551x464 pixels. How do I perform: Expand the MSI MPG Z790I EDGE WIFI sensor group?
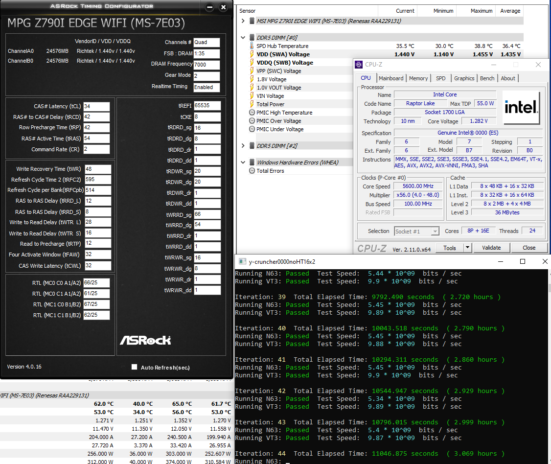pyautogui.click(x=243, y=21)
